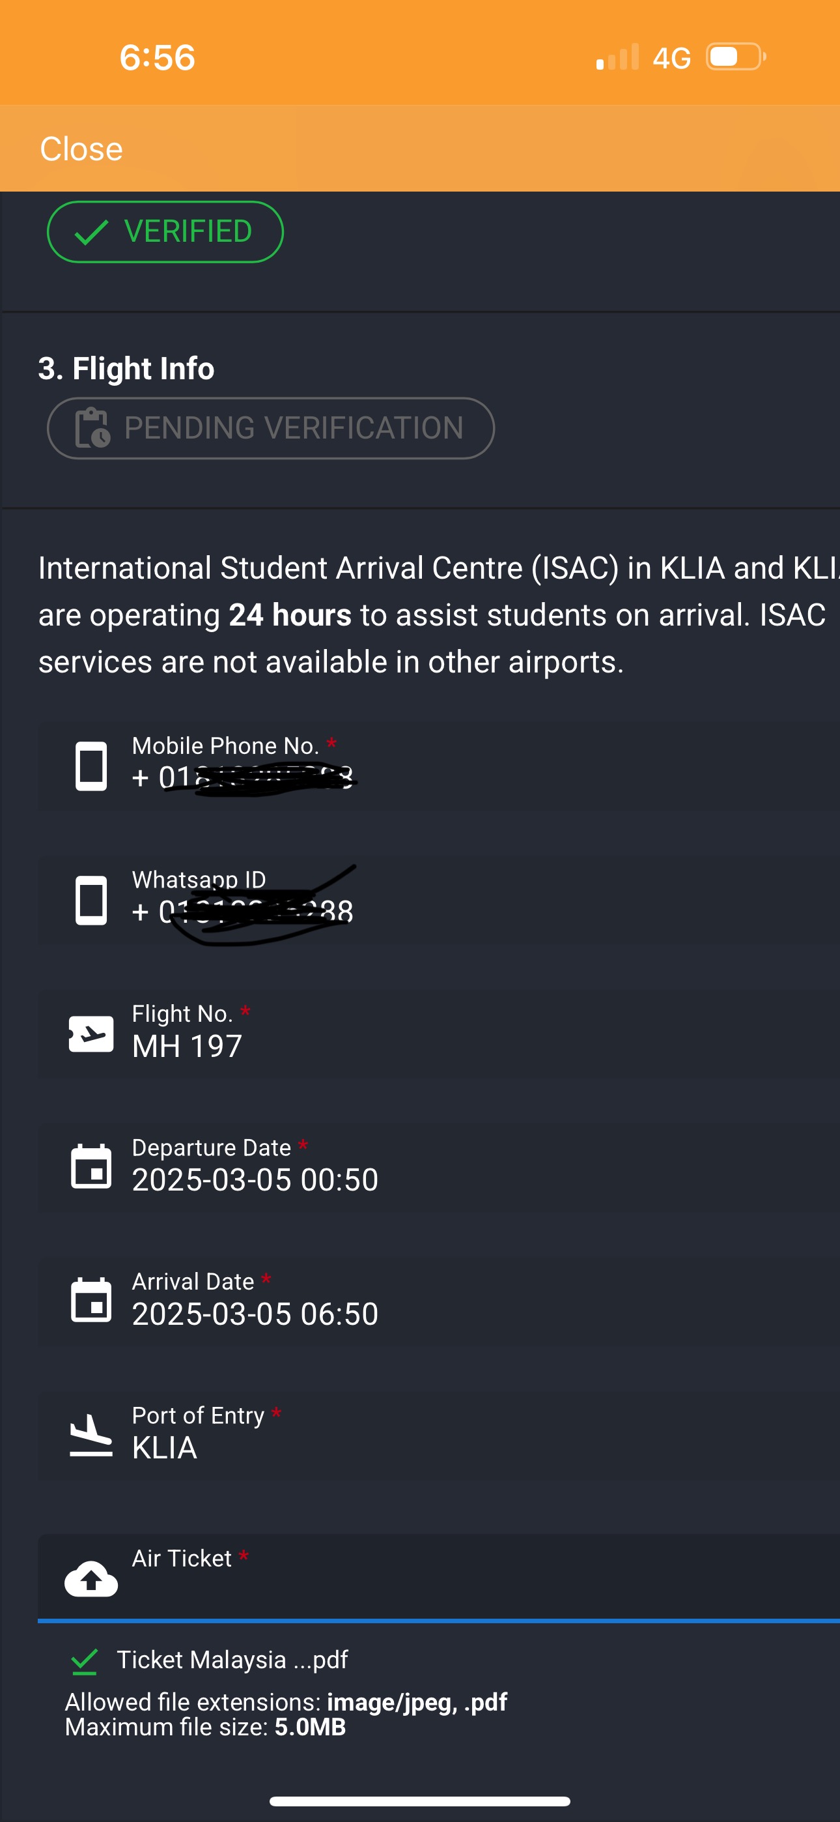
Task: Tap the calendar icon beside Departure Date
Action: [91, 1167]
